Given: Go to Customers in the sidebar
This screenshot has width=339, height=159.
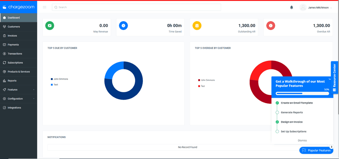Looking at the screenshot, I should click(19, 27).
